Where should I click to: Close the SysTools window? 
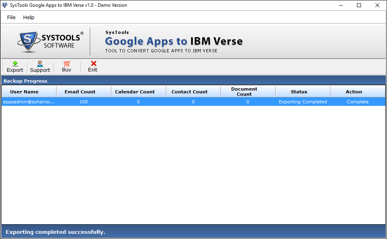[x=377, y=5]
